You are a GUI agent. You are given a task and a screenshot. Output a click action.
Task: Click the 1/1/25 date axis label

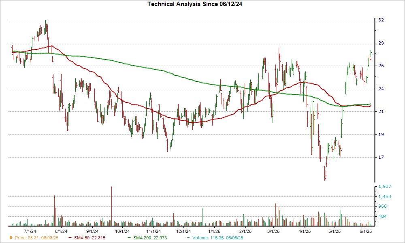[214, 231]
